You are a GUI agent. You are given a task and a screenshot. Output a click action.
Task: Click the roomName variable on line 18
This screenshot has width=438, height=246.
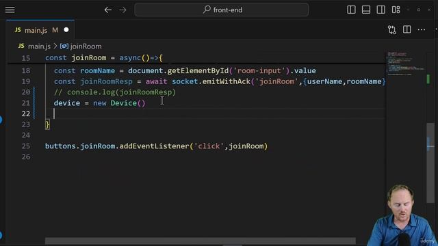(97, 71)
